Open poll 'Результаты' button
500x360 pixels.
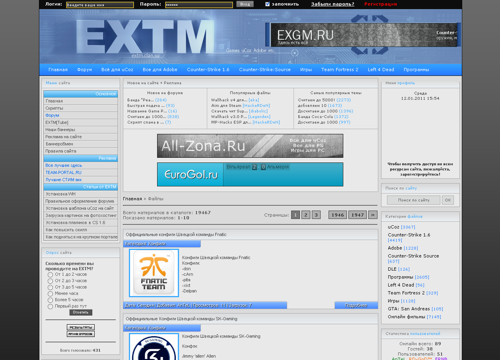pos(81,327)
